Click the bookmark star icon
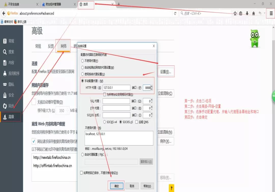This screenshot has height=192, width=275. pyautogui.click(x=235, y=13)
